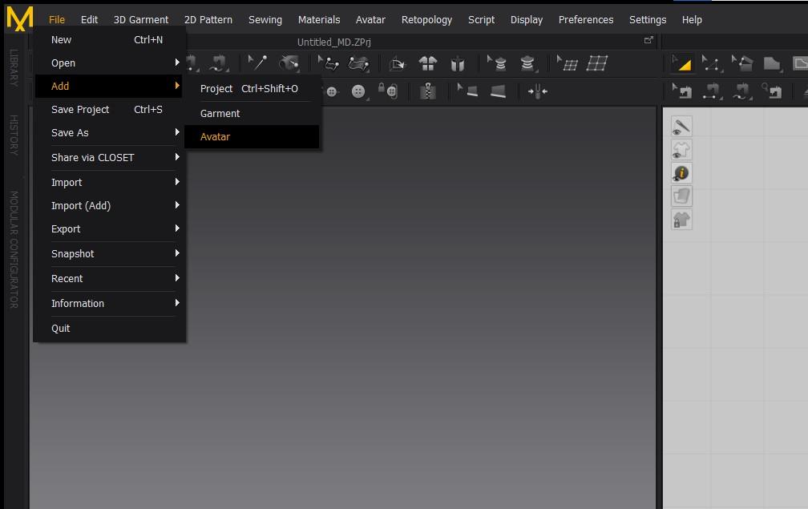The width and height of the screenshot is (808, 509).
Task: Select the Edit Mesh tool with arrow
Action: [x=567, y=63]
